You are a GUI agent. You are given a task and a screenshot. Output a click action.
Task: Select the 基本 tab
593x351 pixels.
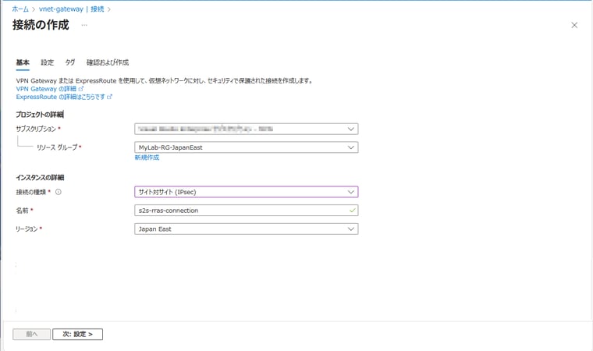(23, 62)
